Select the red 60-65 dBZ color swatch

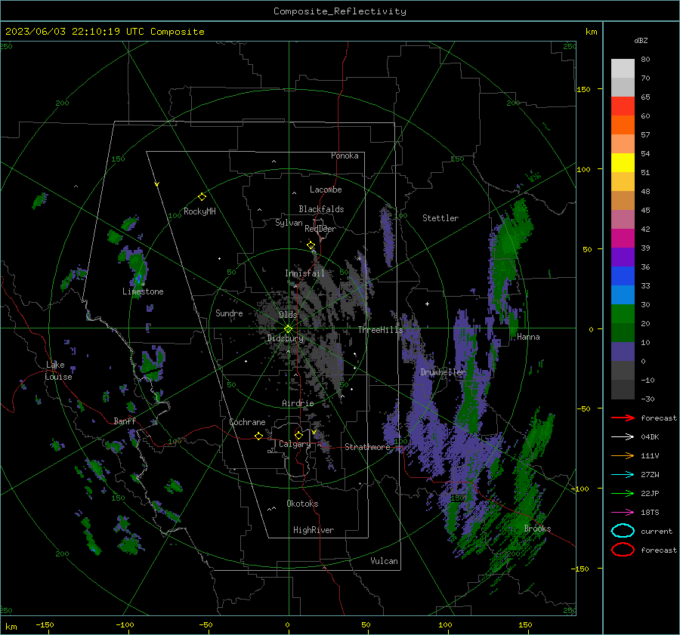623,106
